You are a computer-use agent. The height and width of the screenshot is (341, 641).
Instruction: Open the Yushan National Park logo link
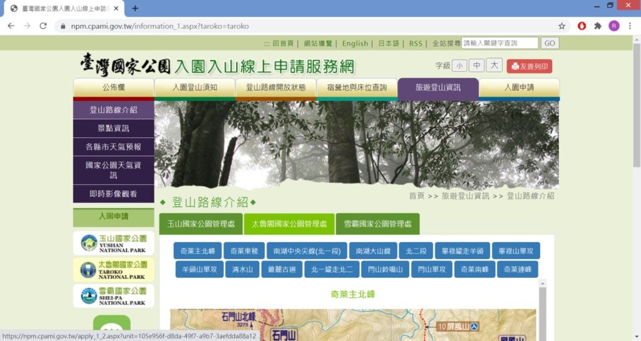click(113, 243)
